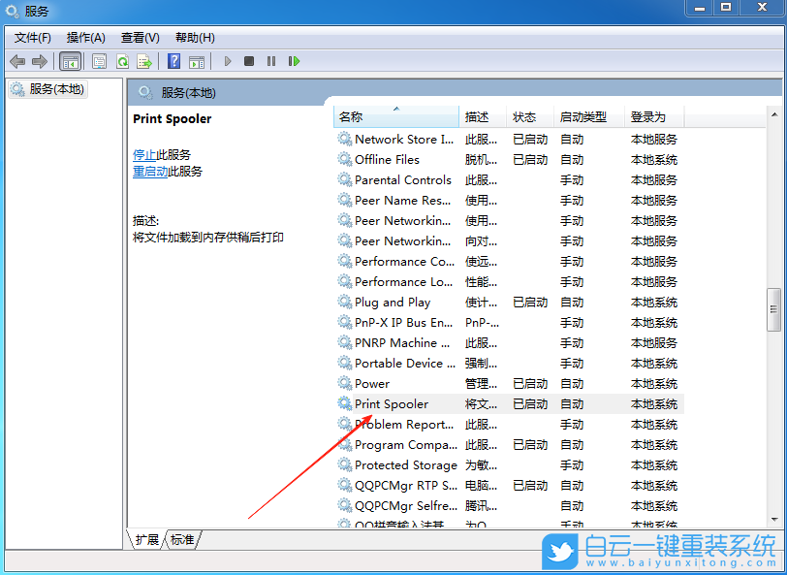Toggle the action pane toolbar icon
Screen dimensions: 787x575
tap(197, 60)
